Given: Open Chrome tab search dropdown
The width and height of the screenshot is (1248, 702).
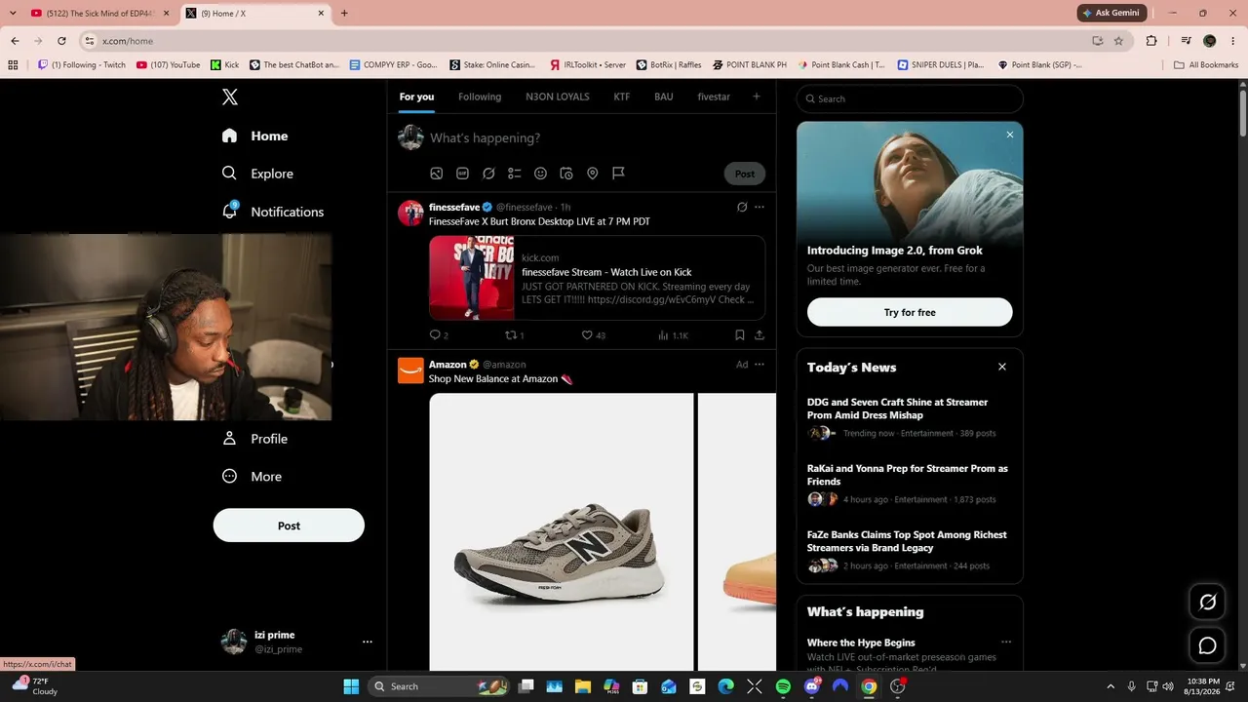Looking at the screenshot, I should pyautogui.click(x=13, y=13).
